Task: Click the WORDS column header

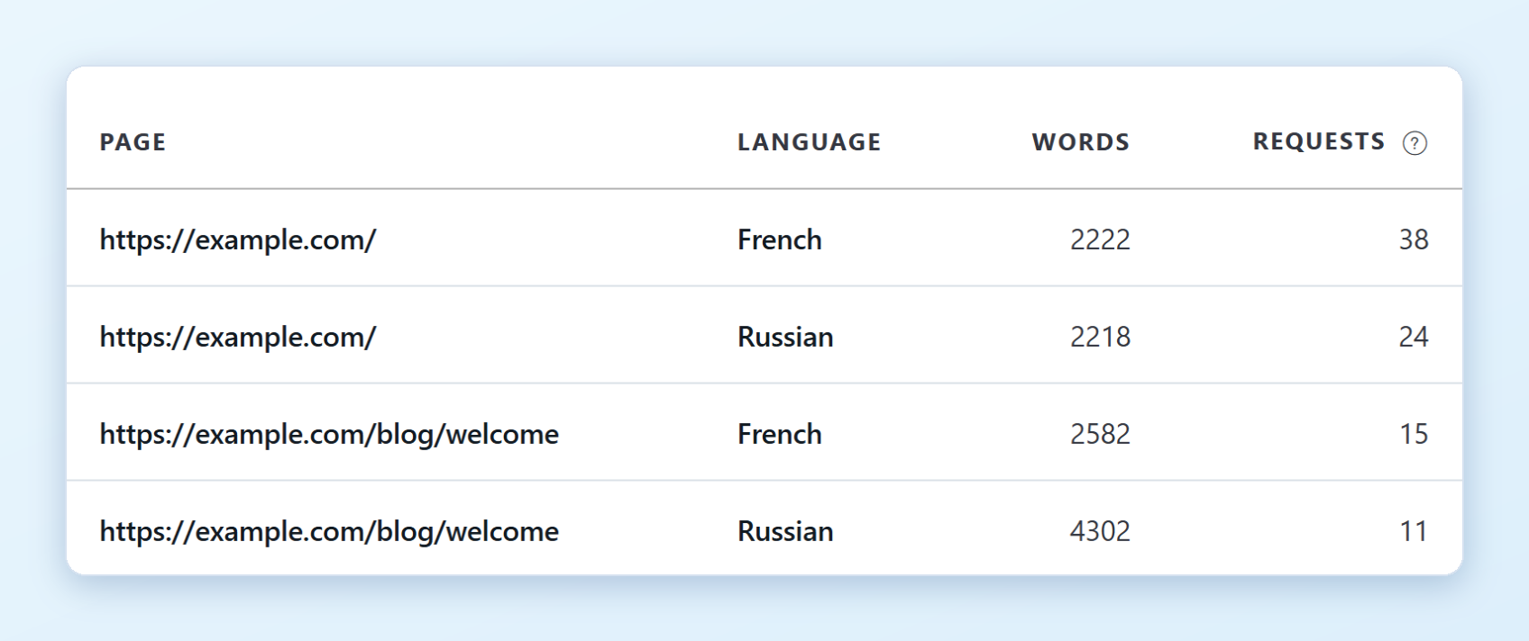Action: [x=1080, y=142]
